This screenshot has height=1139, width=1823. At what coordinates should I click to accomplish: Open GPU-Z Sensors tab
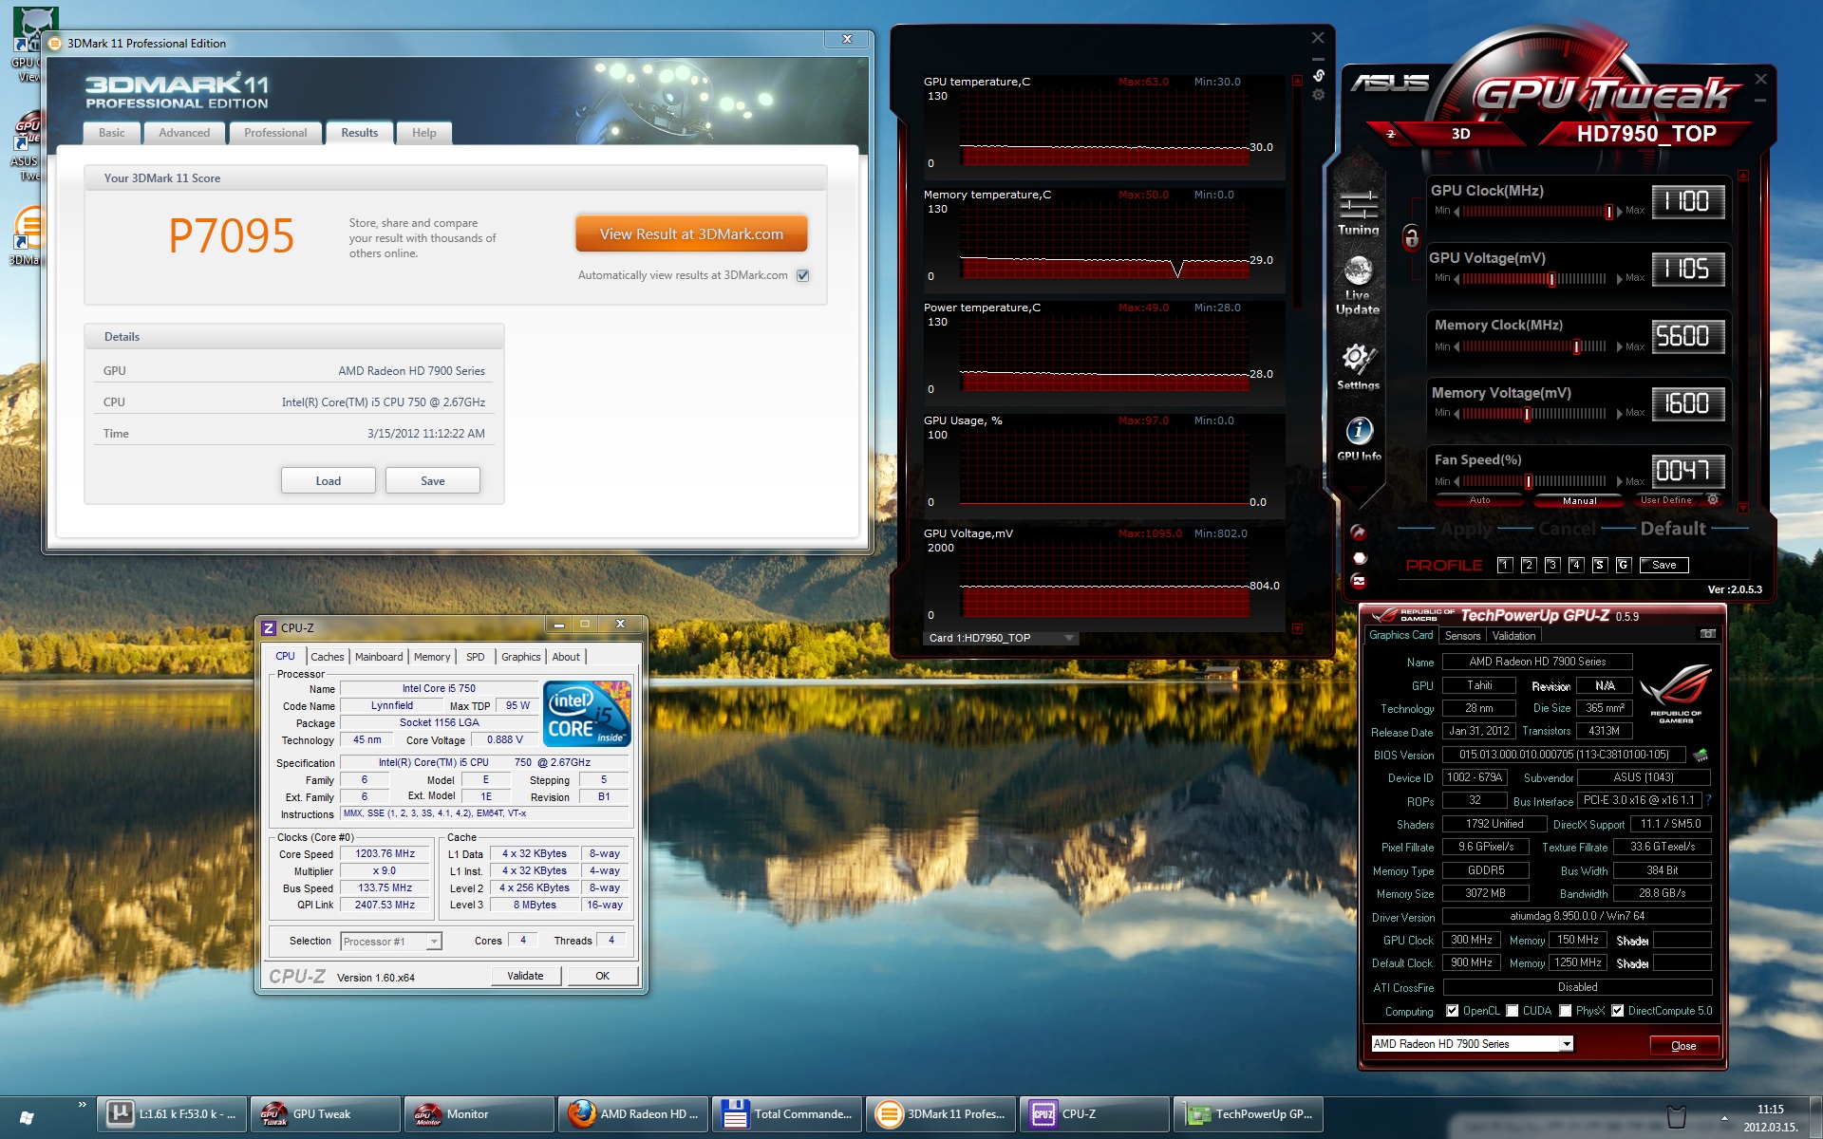1462,636
